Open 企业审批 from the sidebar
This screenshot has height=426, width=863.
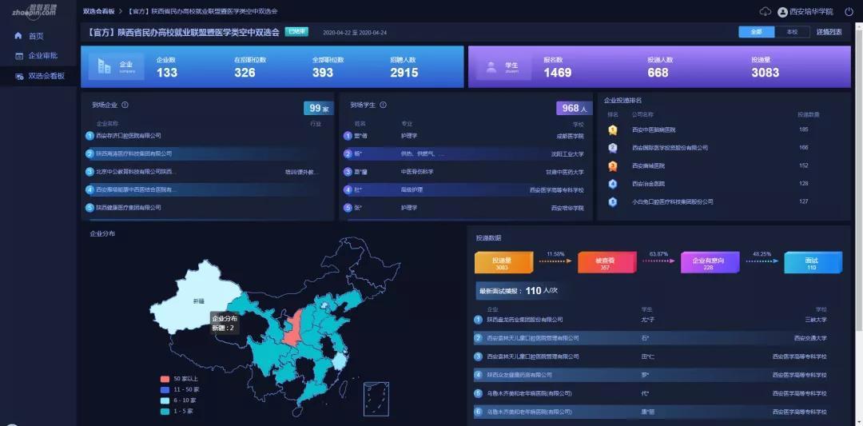[42, 56]
